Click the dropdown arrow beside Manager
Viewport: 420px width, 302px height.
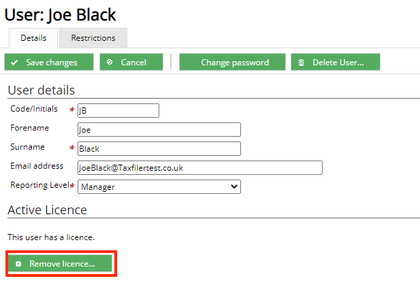click(x=234, y=186)
